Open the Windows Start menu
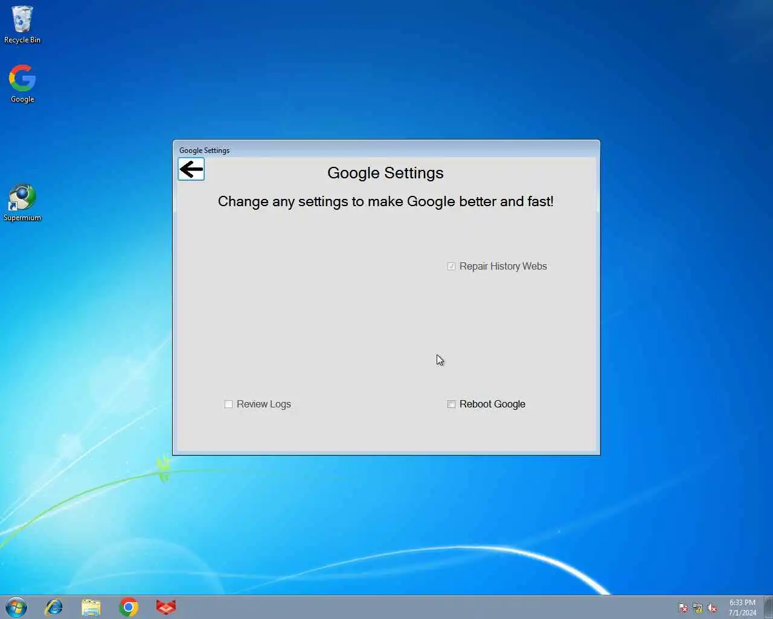 click(x=16, y=607)
